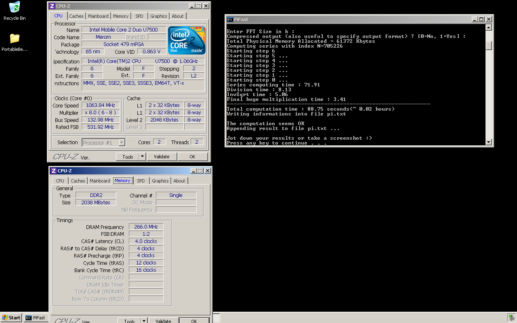
Task: Click Validate button in top CPU-Z
Action: (162, 157)
